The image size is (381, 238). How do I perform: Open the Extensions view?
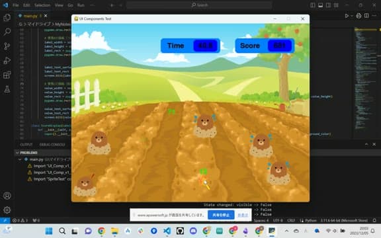pyautogui.click(x=7, y=75)
